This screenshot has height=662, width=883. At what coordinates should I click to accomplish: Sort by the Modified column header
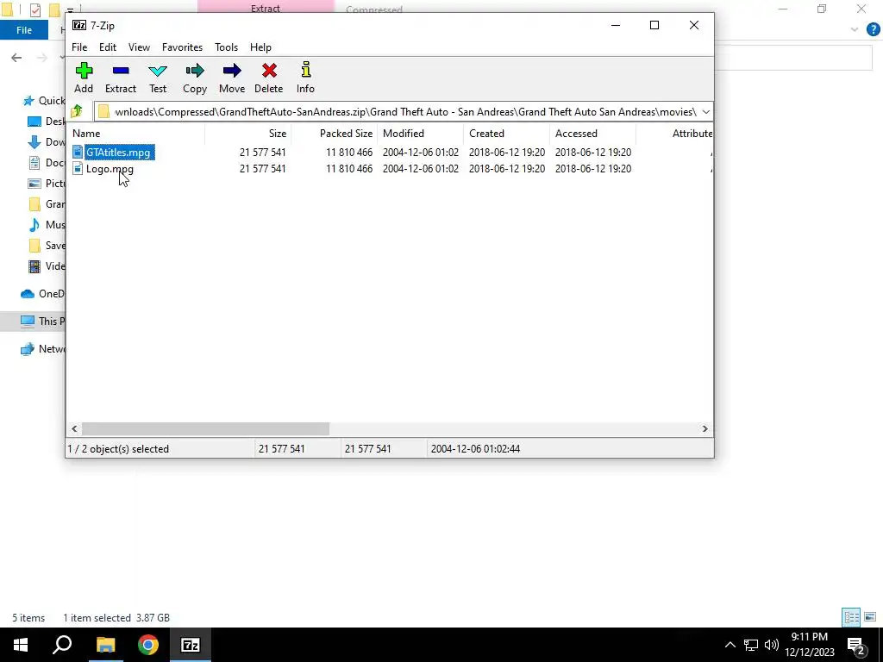(420, 134)
